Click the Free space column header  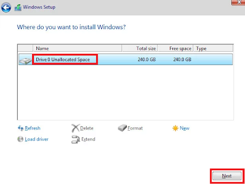coord(175,48)
